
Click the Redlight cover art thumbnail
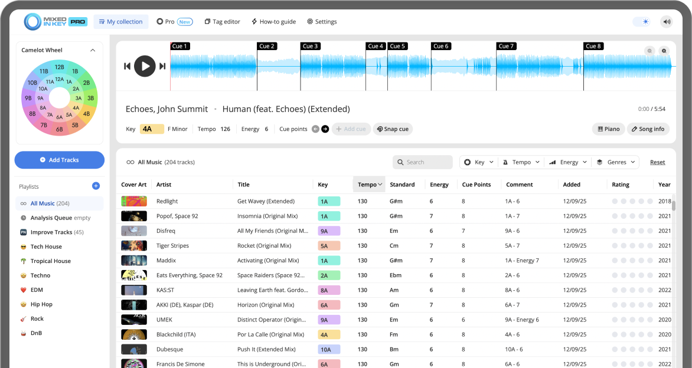[x=134, y=202]
